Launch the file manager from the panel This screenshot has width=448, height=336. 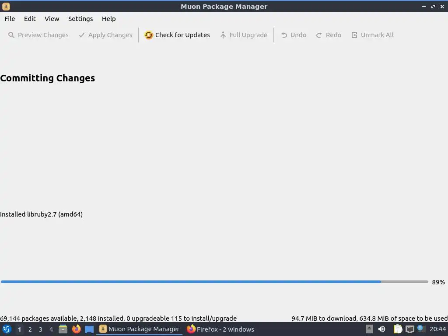[x=63, y=329]
